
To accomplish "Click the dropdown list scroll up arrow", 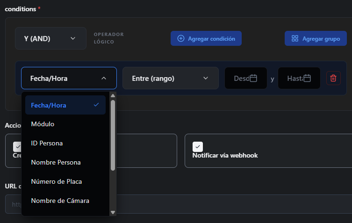I will [x=113, y=96].
